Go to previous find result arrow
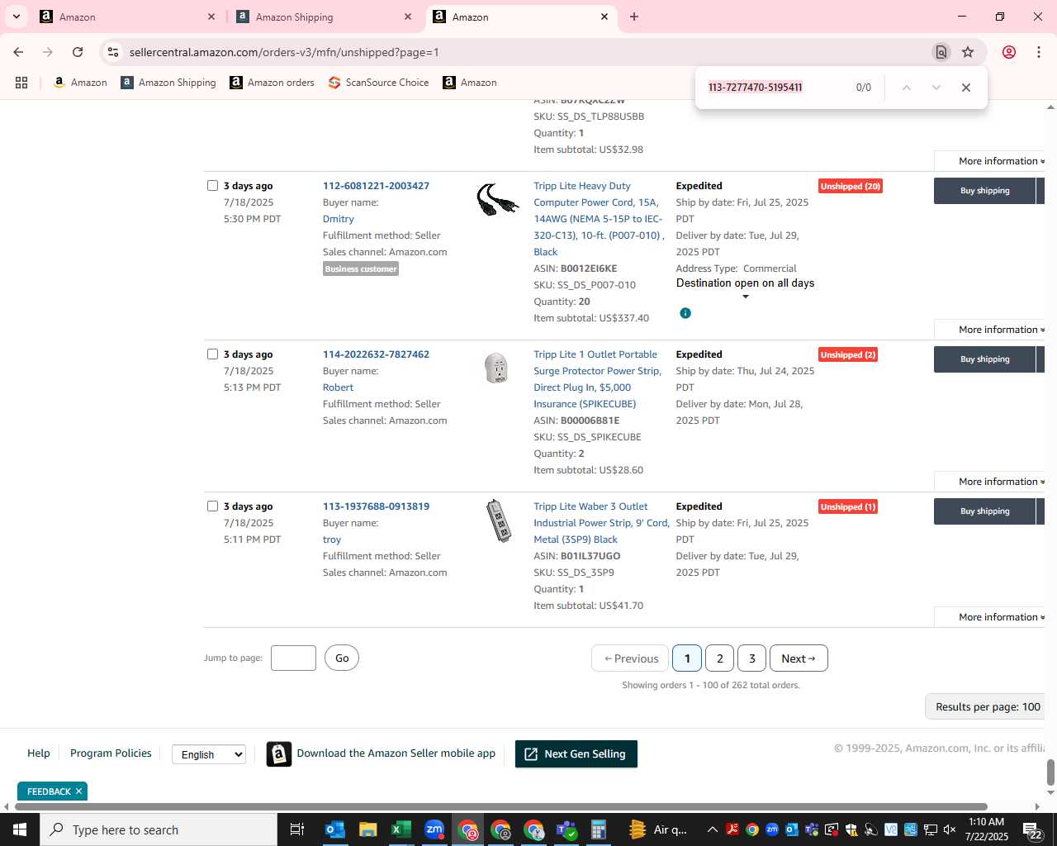Screen dimensions: 1057x846 point(907,88)
